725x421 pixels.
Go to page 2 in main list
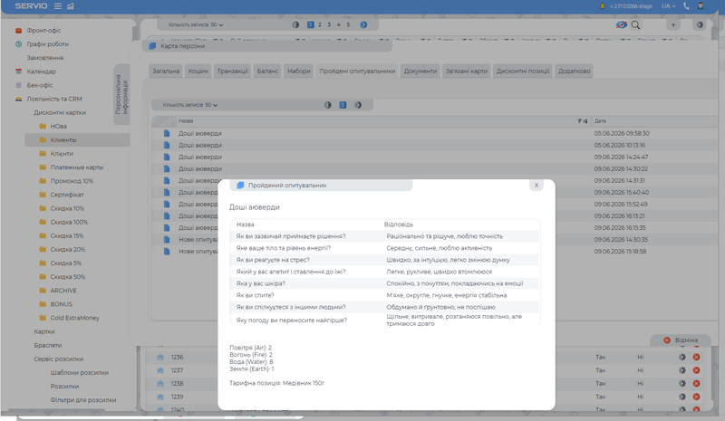tap(320, 25)
